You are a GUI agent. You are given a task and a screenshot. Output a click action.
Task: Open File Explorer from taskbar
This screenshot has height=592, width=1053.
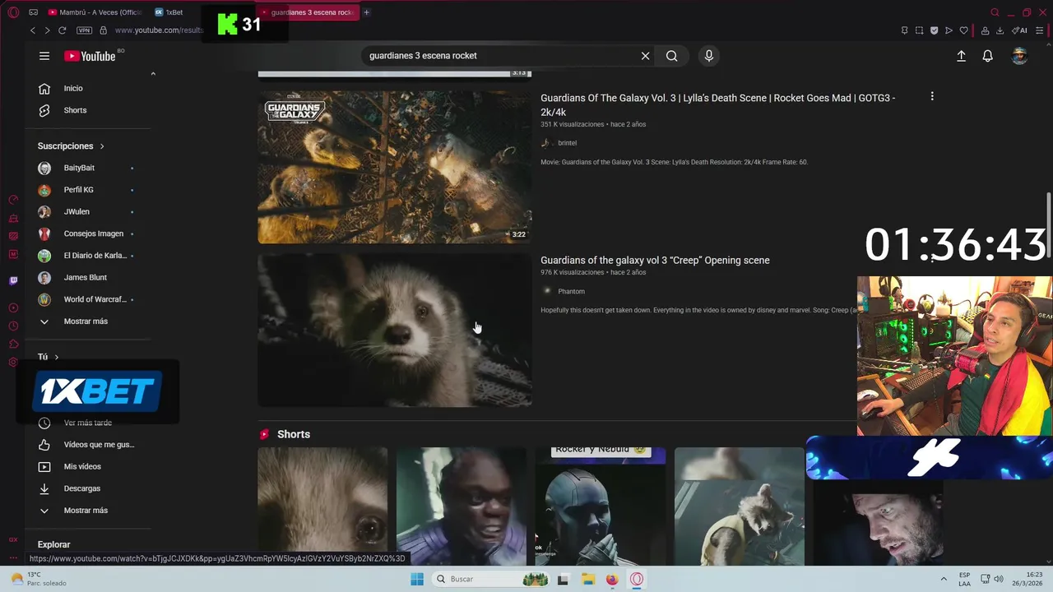587,579
